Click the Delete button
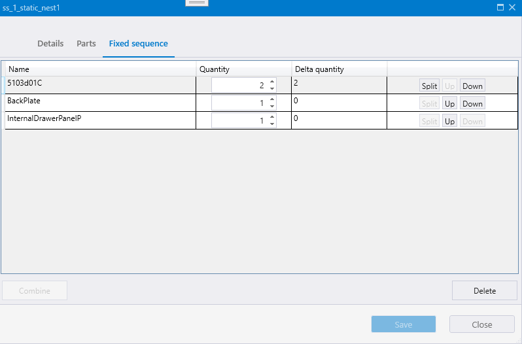 [x=484, y=290]
